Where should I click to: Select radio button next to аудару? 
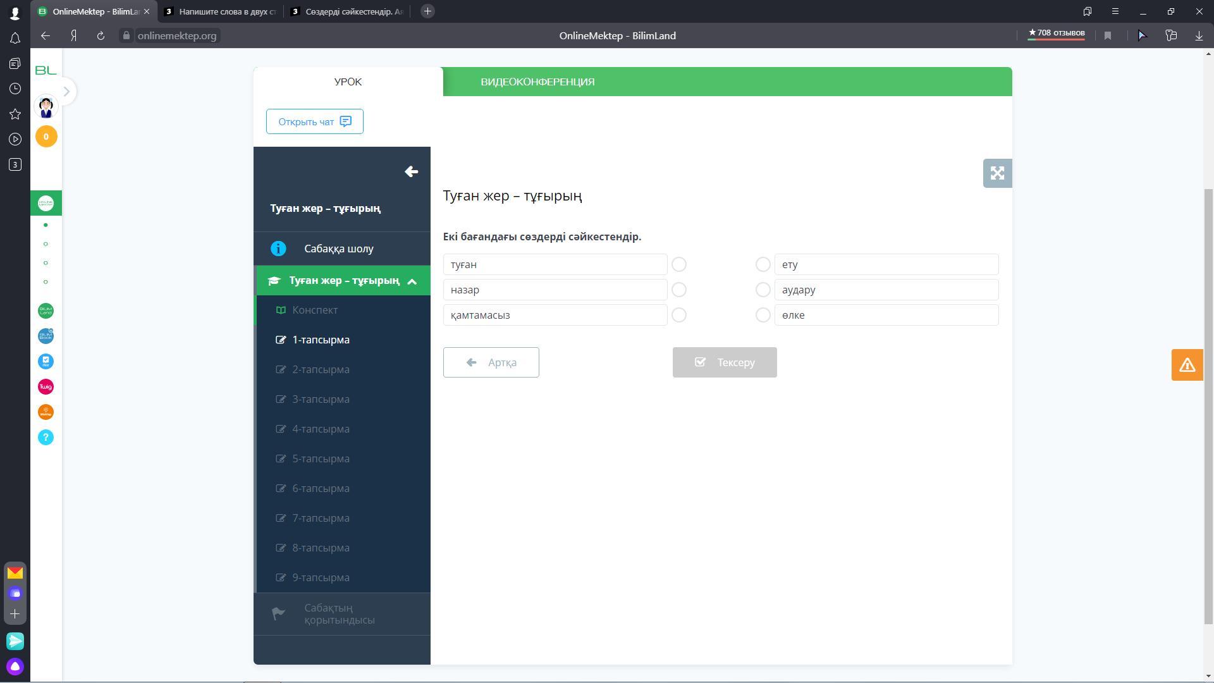763,290
